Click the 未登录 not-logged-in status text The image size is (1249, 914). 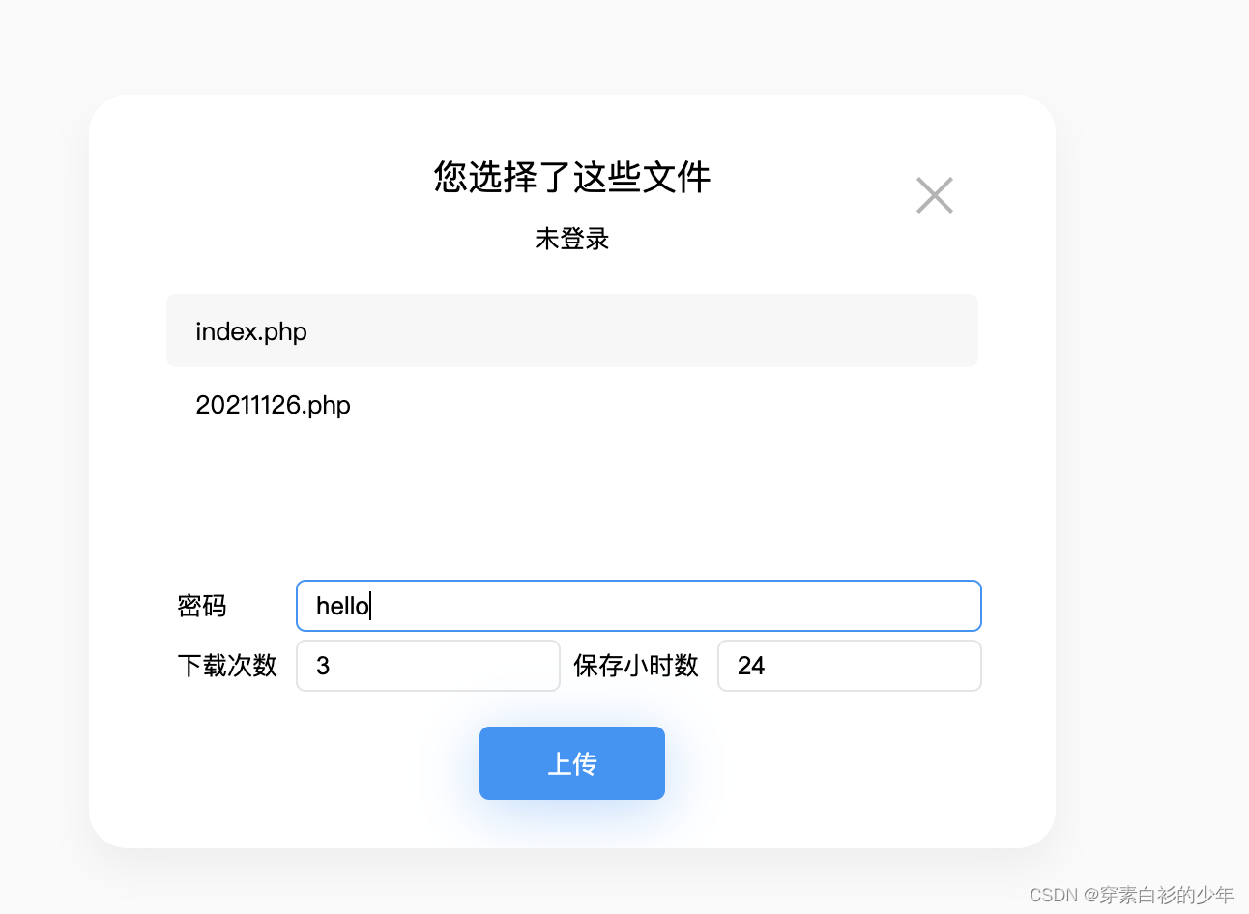click(x=572, y=239)
